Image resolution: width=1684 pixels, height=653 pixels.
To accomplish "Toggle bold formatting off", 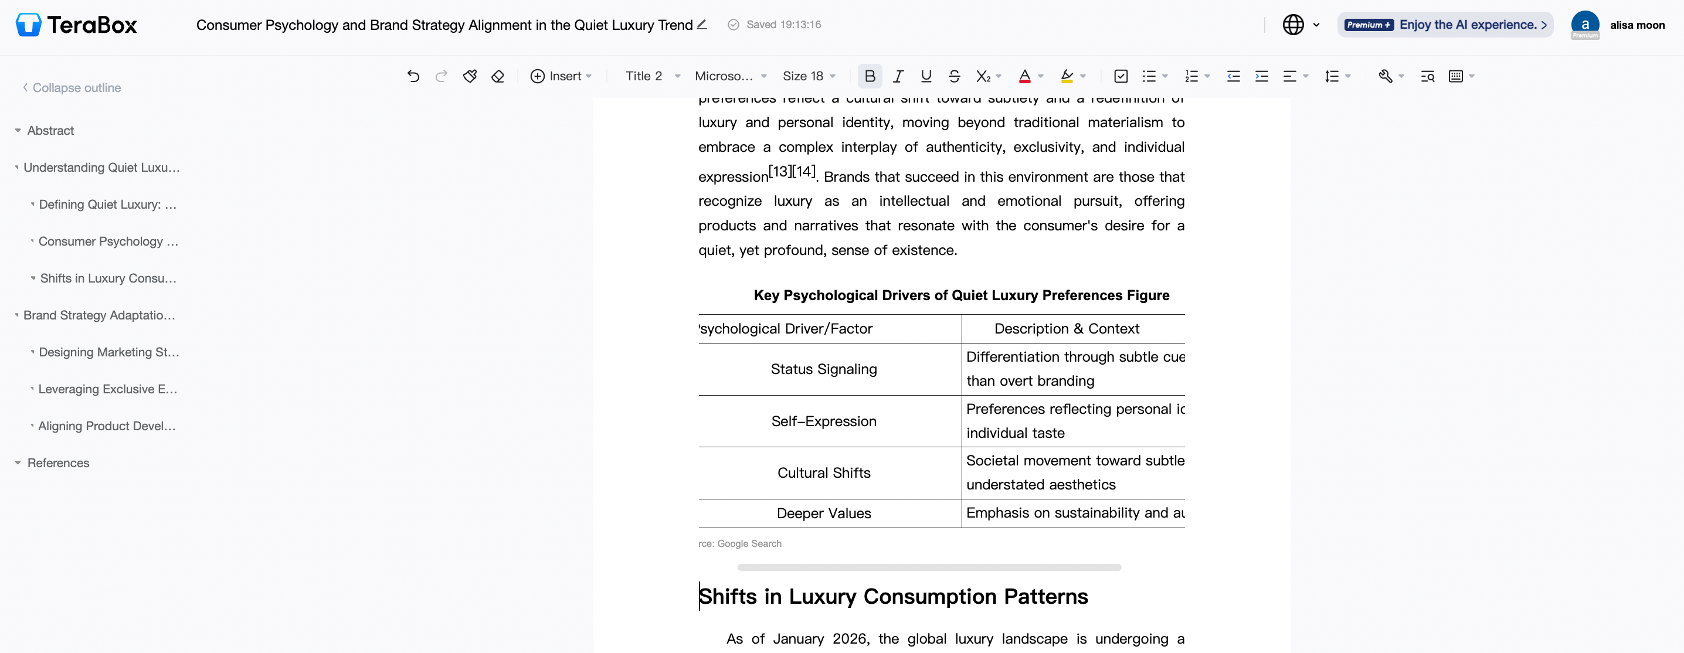I will pos(870,76).
